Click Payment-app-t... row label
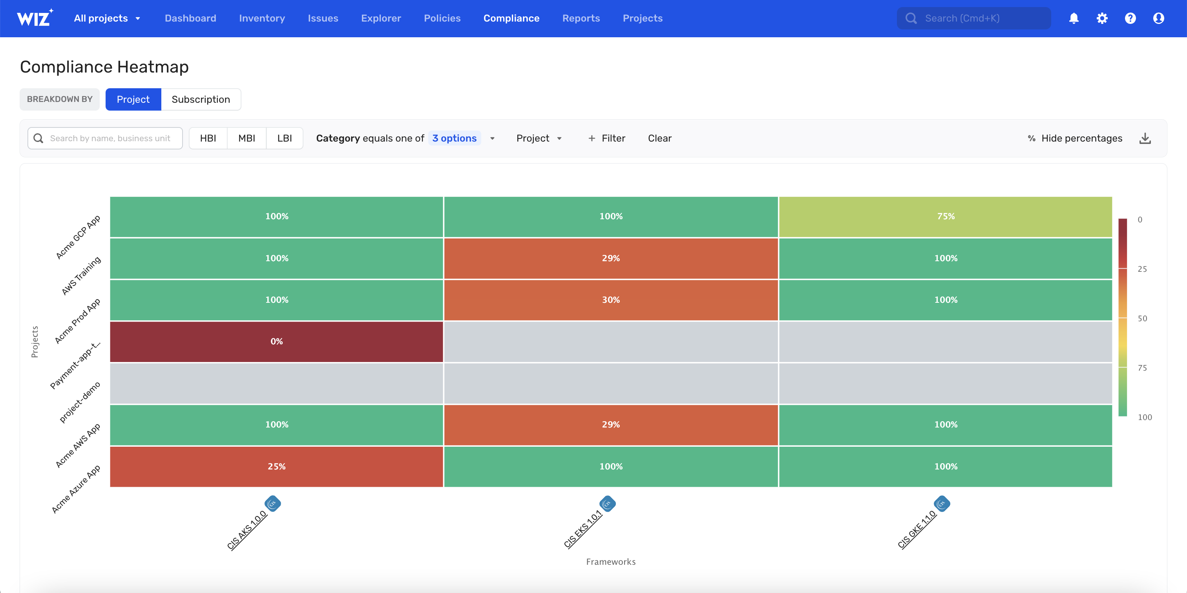The height and width of the screenshot is (593, 1187). pos(75,366)
